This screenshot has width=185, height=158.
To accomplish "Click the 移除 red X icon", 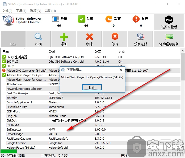I will click(89, 37).
